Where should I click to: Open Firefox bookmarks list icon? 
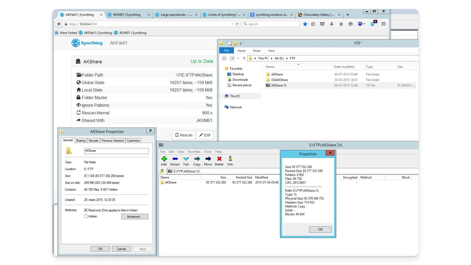(x=313, y=24)
